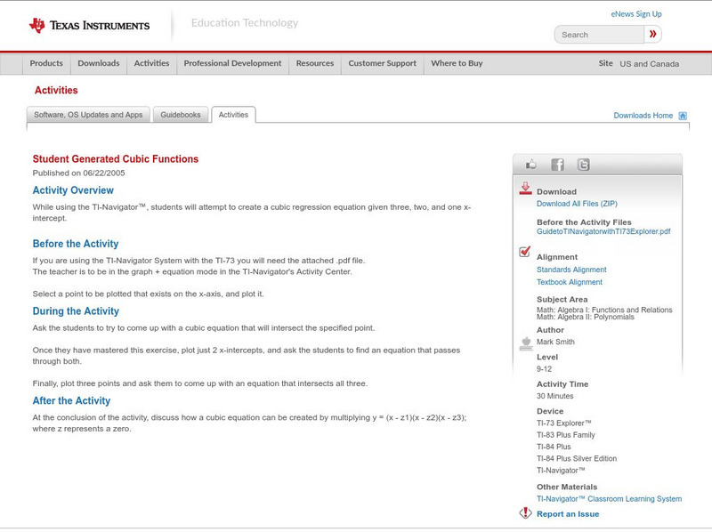Share the activity on Facebook
Screen dimensions: 712x532
pyautogui.click(x=557, y=165)
